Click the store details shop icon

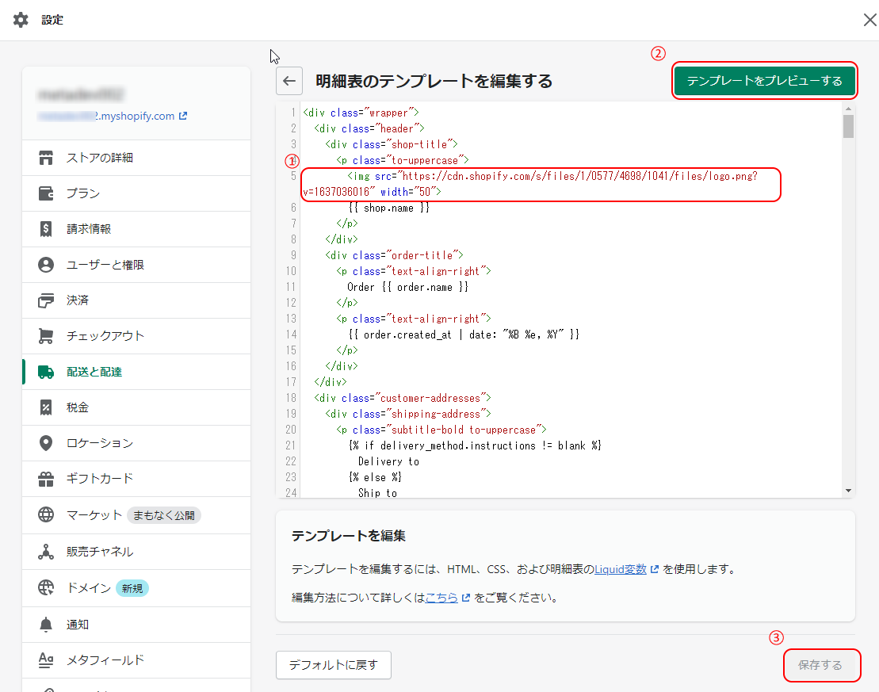(46, 158)
